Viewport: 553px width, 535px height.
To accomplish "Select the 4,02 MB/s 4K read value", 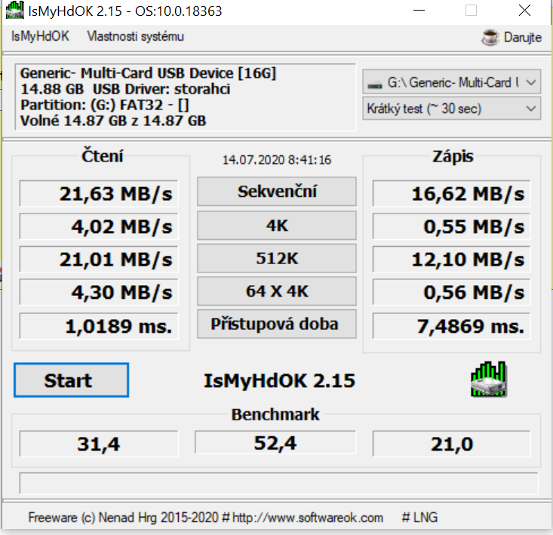I will click(x=99, y=226).
